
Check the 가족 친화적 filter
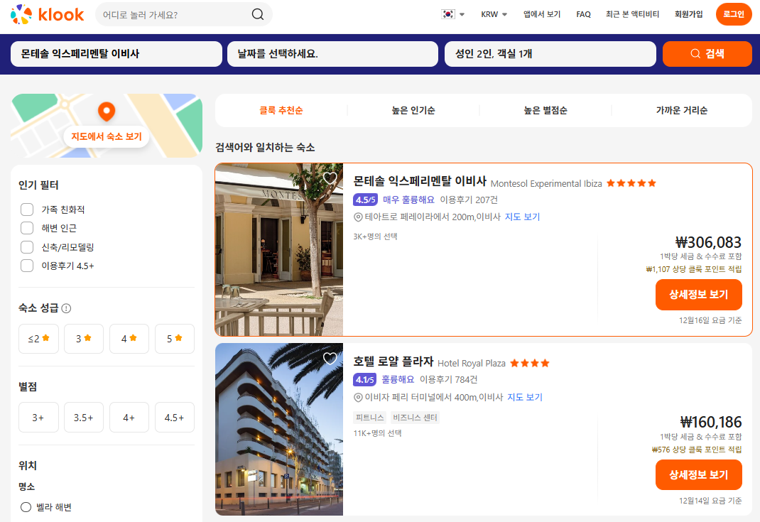(27, 210)
